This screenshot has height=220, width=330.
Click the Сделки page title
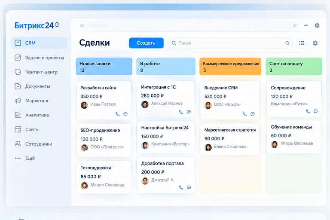click(95, 43)
